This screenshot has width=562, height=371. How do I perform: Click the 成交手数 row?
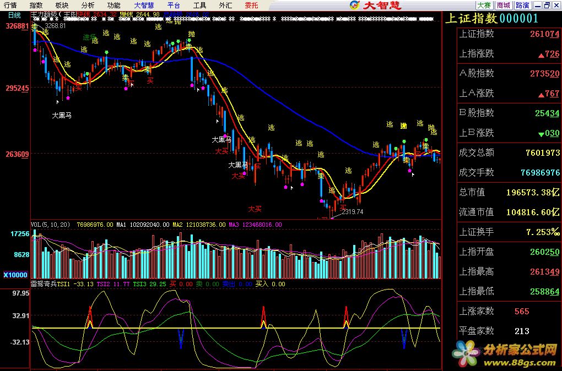[509, 172]
